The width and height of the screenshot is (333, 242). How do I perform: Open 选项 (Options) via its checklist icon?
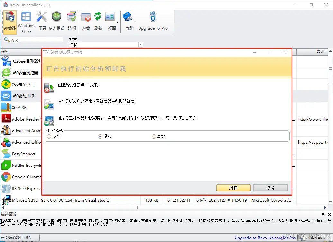pyautogui.click(x=72, y=17)
